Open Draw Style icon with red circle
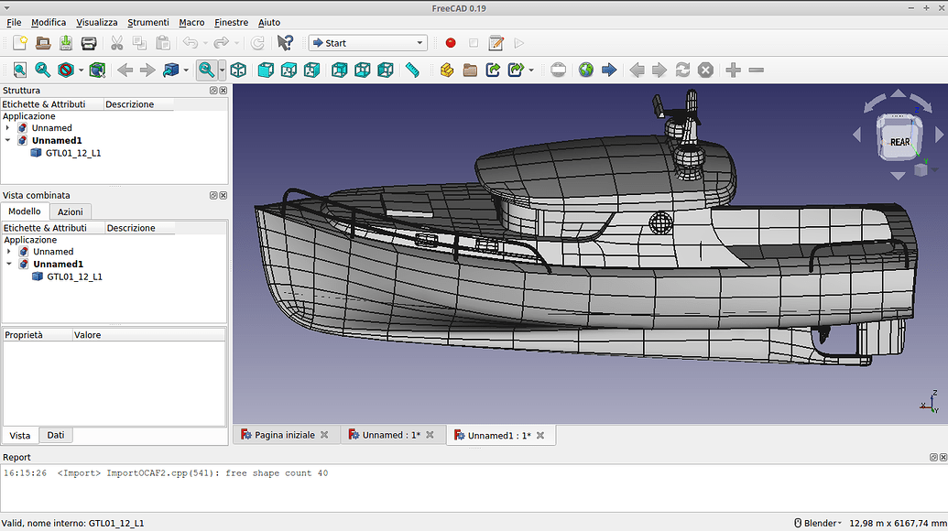The height and width of the screenshot is (531, 948). [x=65, y=70]
